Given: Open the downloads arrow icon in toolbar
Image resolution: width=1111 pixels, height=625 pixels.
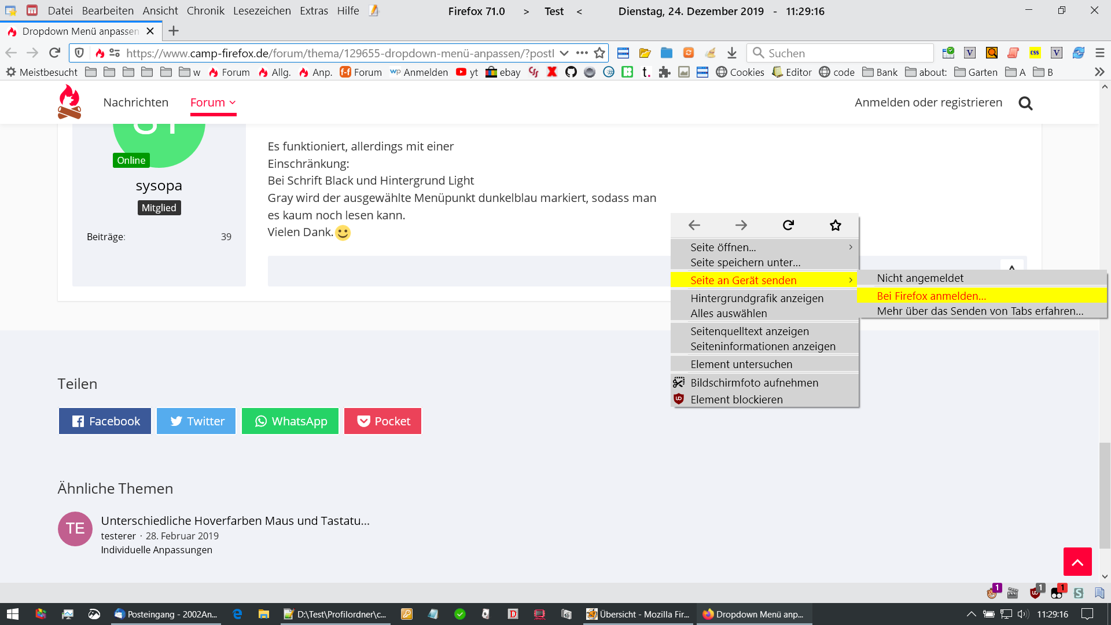Looking at the screenshot, I should coord(732,53).
